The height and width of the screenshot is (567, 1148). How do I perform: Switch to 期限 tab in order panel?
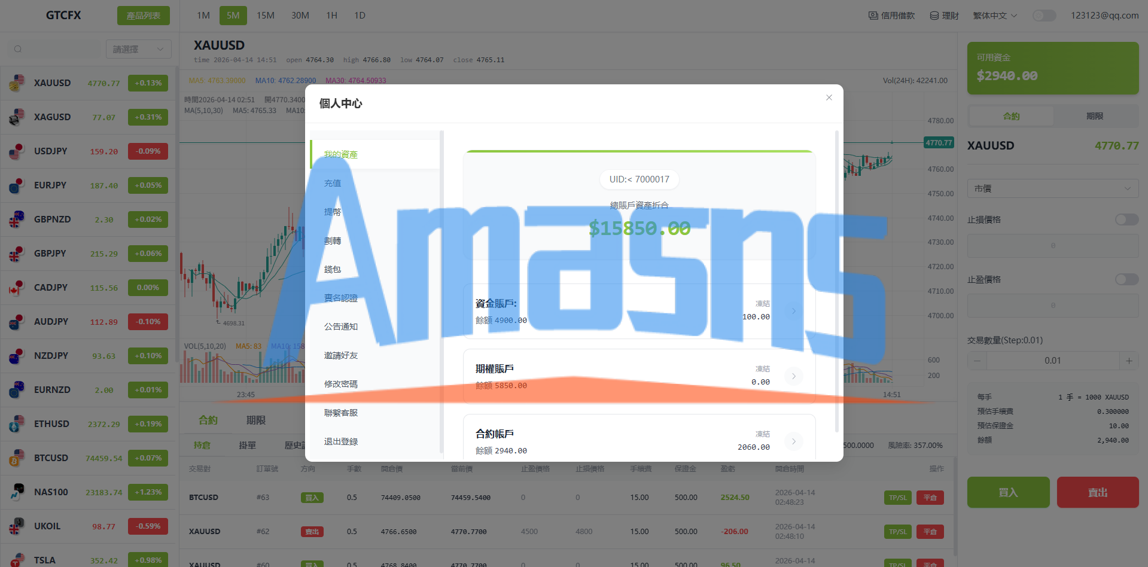[1095, 116]
